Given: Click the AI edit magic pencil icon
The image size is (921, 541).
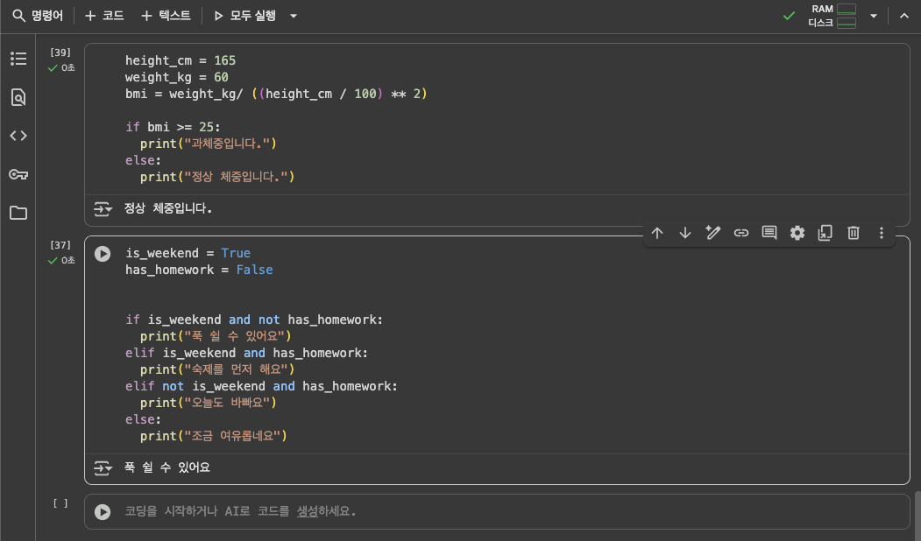Looking at the screenshot, I should (713, 233).
